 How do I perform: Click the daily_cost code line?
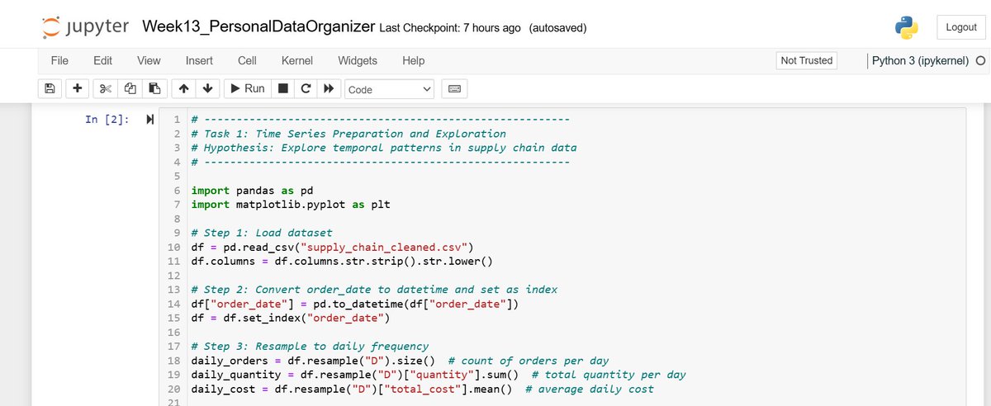422,389
